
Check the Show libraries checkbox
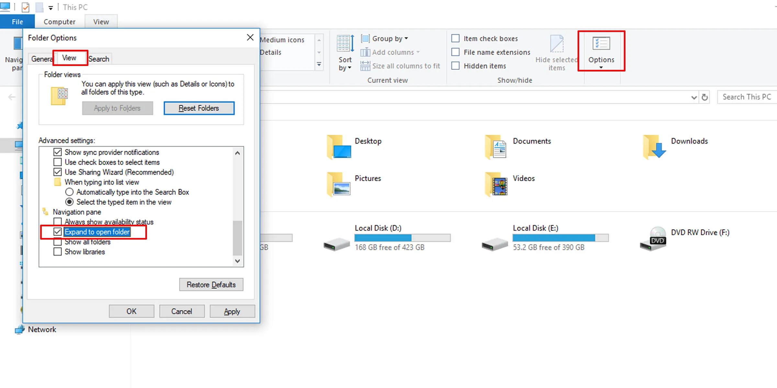(x=58, y=252)
